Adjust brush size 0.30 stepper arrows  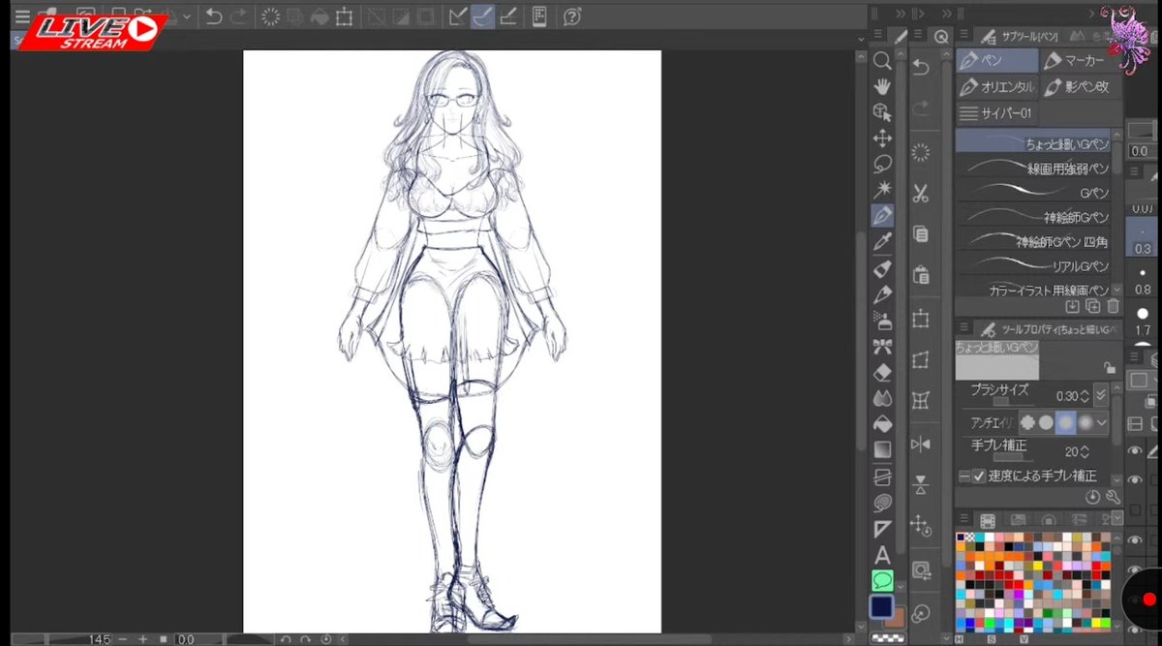point(1086,395)
